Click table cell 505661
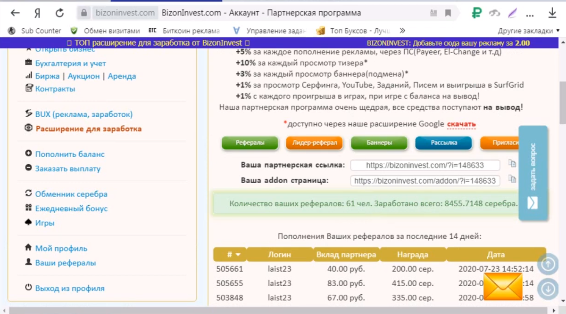 tap(230, 269)
